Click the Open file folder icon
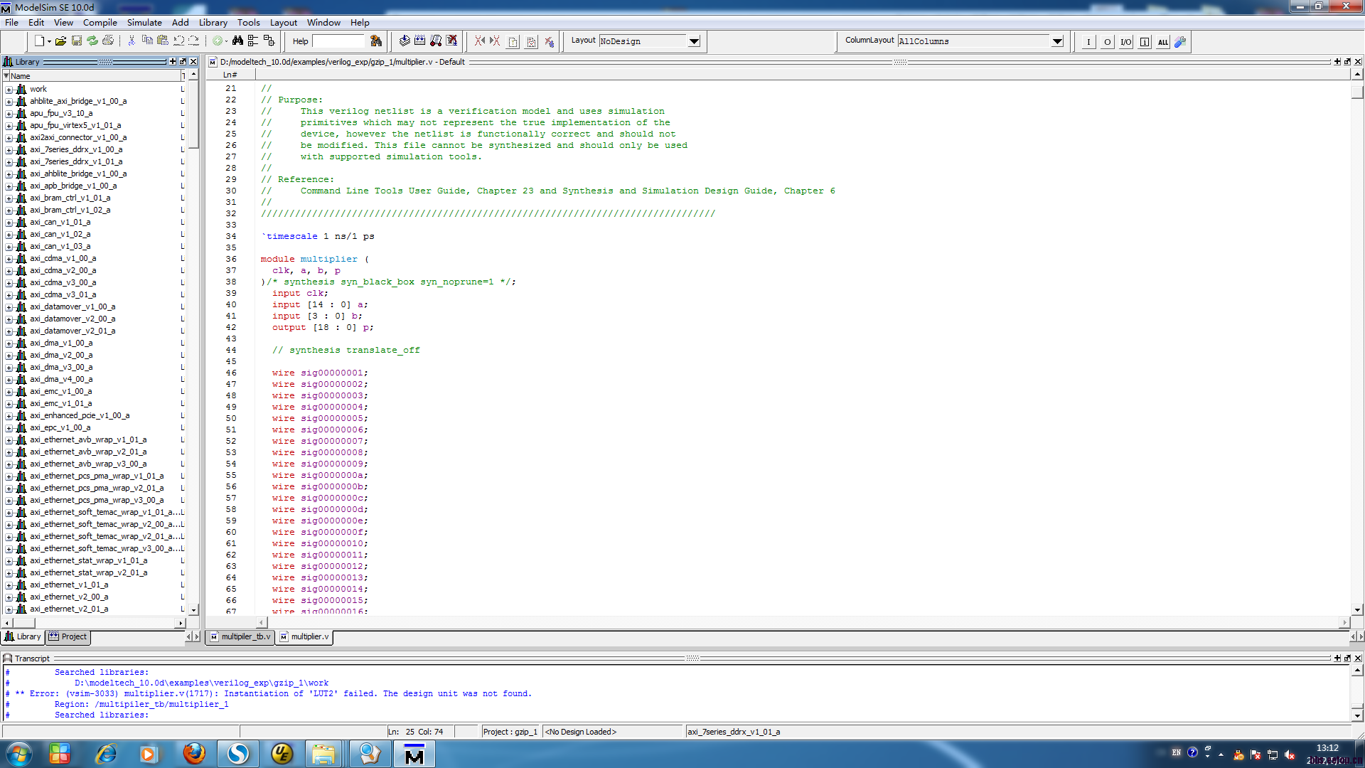Image resolution: width=1365 pixels, height=768 pixels. (61, 41)
